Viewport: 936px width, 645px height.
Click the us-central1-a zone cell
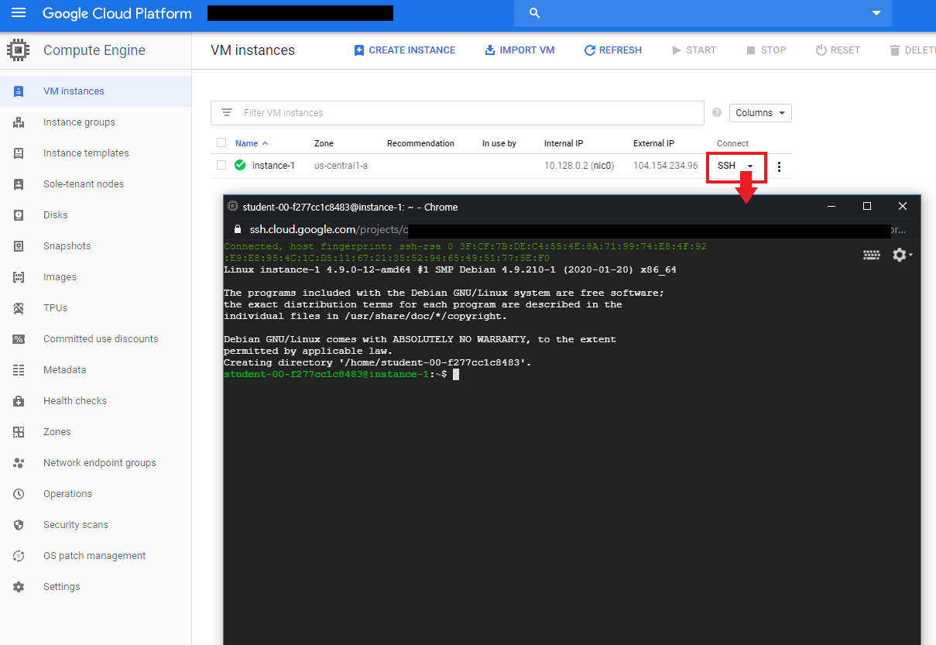coord(341,166)
